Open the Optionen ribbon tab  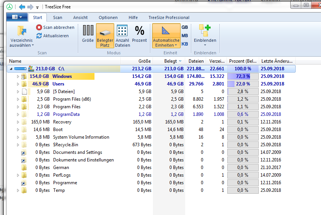[108, 17]
